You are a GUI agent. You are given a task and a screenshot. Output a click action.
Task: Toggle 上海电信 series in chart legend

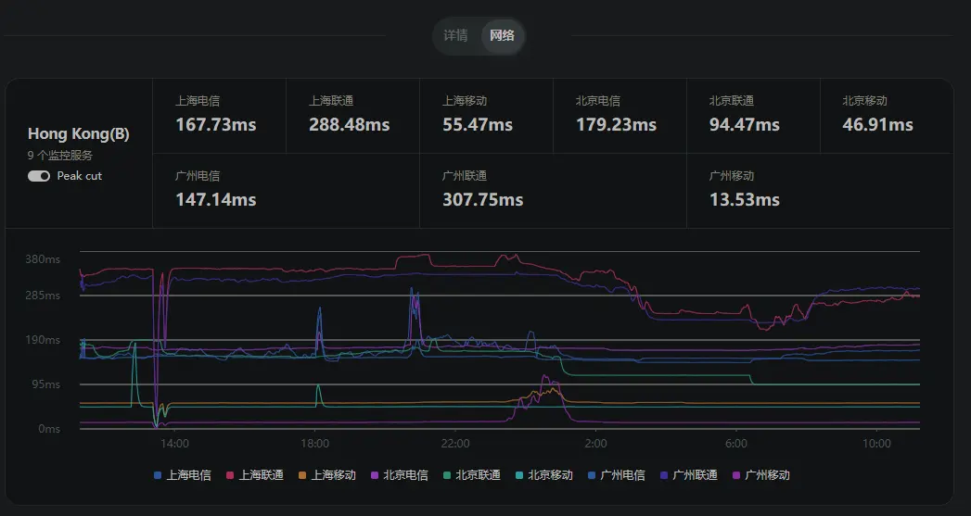tap(182, 475)
